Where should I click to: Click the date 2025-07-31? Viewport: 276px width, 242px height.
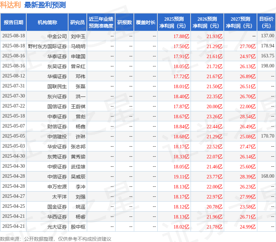[13, 86]
